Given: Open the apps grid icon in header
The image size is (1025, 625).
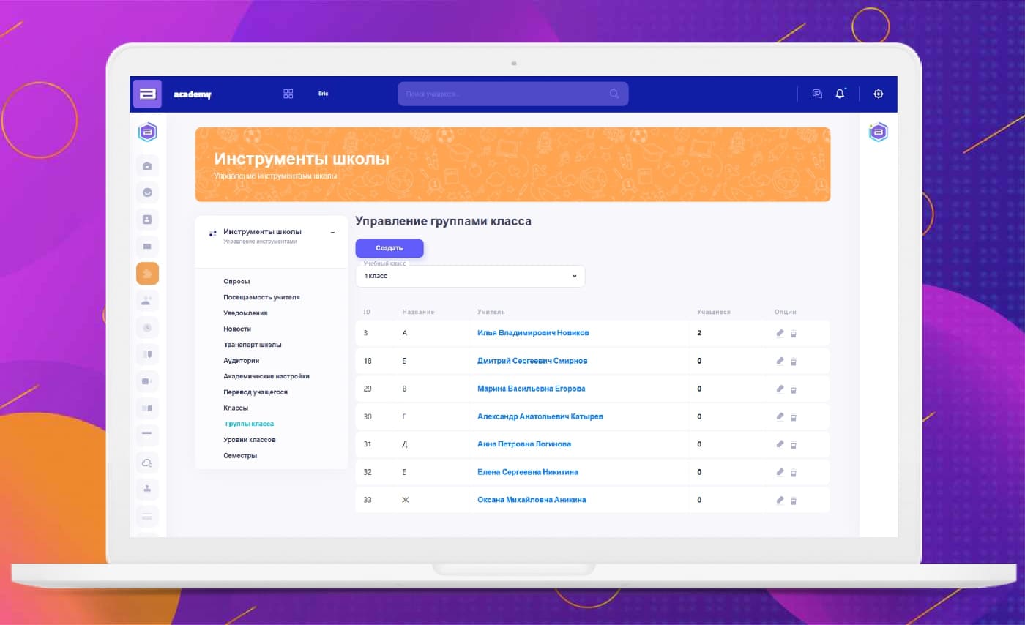Looking at the screenshot, I should tap(288, 94).
